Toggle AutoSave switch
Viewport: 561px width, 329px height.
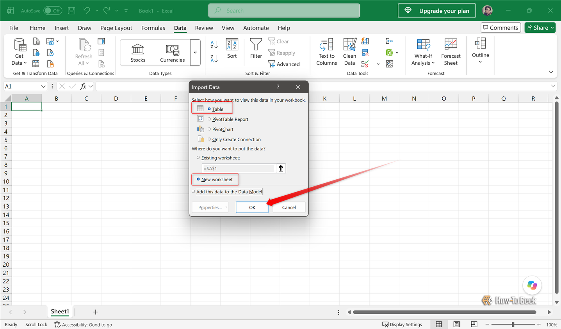pyautogui.click(x=53, y=11)
